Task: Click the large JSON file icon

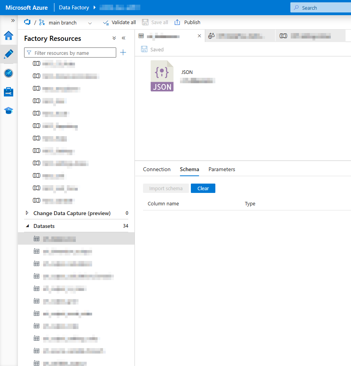Action: 162,76
